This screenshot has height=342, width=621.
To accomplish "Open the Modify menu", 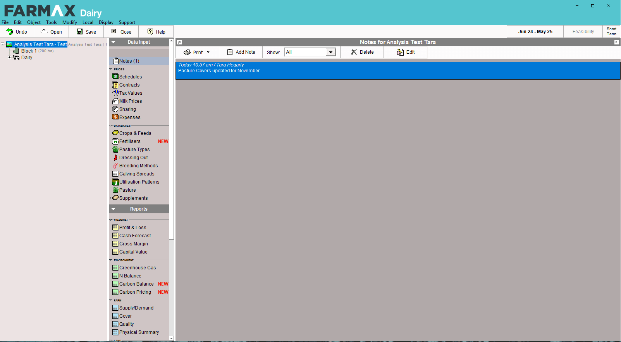I will pyautogui.click(x=69, y=22).
